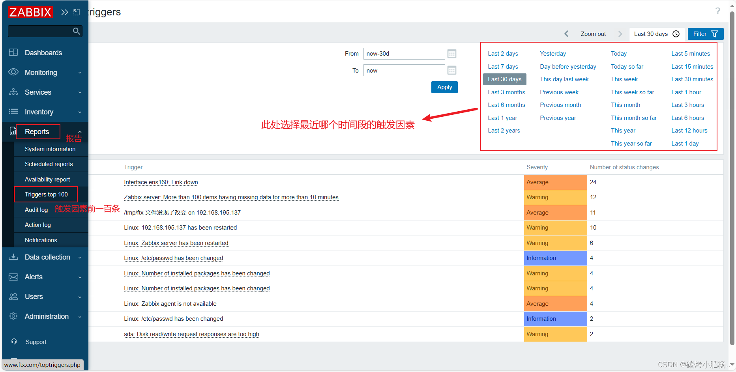The height and width of the screenshot is (372, 736).
Task: Select Last 3 months time range
Action: pos(506,92)
